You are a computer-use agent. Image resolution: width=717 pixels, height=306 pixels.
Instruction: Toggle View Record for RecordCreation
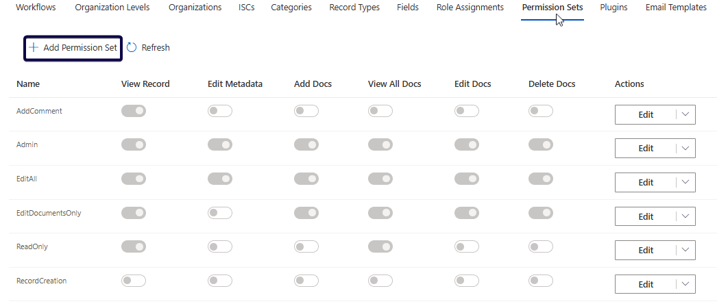click(134, 280)
